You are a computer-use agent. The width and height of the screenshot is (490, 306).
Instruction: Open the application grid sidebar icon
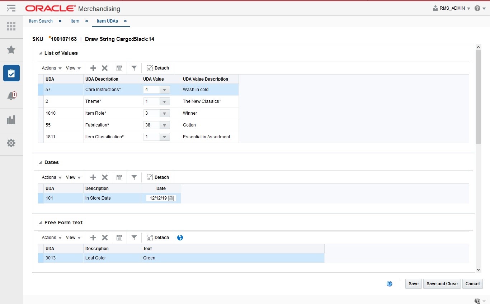(x=11, y=26)
